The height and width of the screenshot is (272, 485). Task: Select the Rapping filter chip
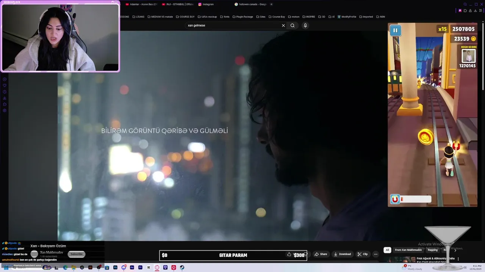click(x=432, y=250)
